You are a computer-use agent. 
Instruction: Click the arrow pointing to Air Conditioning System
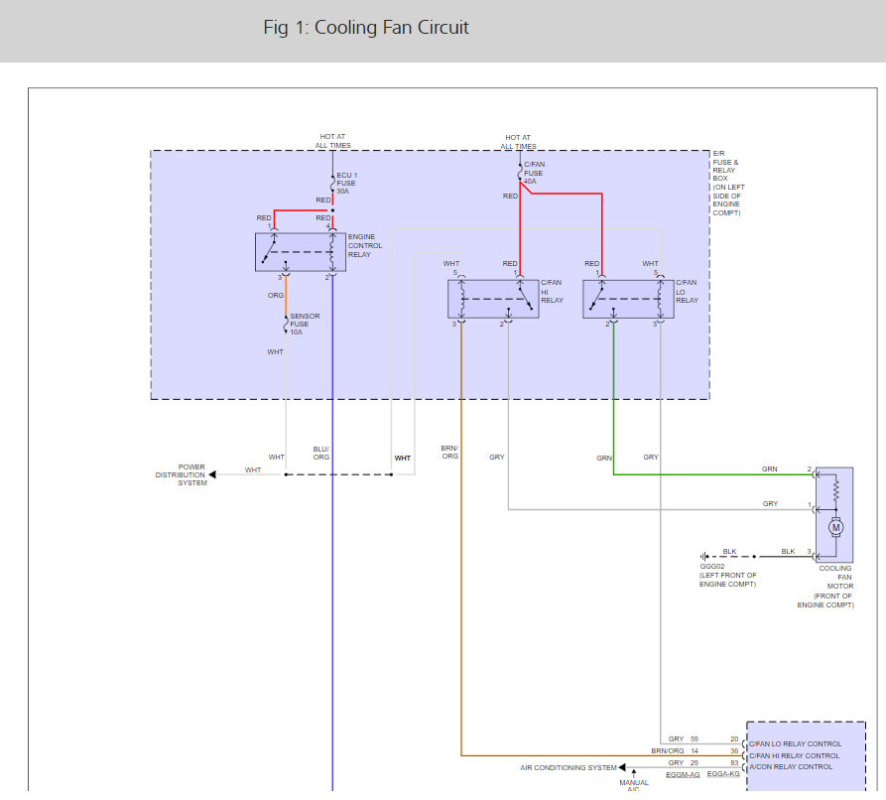point(622,767)
